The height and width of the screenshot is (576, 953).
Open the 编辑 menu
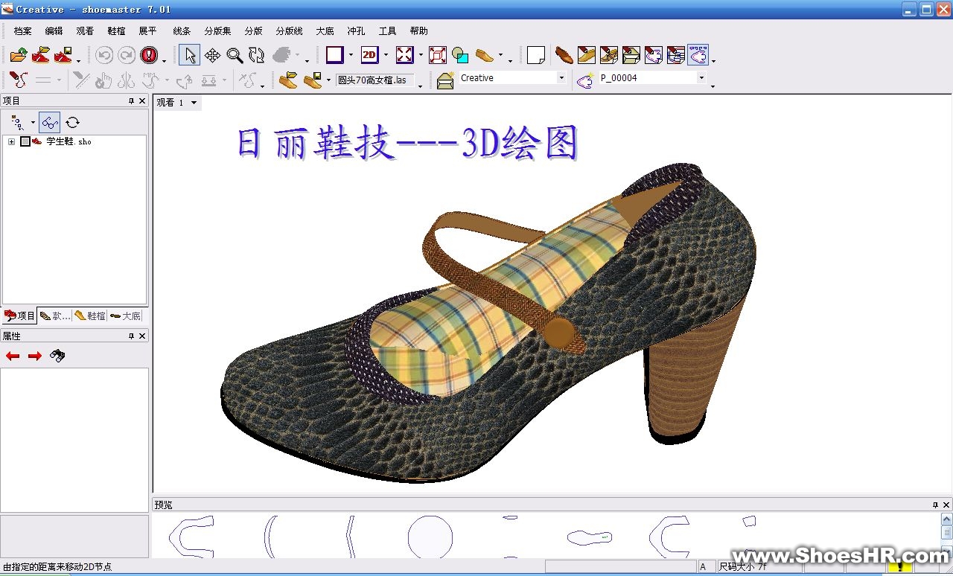pyautogui.click(x=54, y=31)
